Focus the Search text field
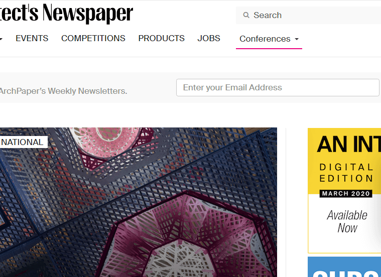Image resolution: width=381 pixels, height=277 pixels. [309, 16]
